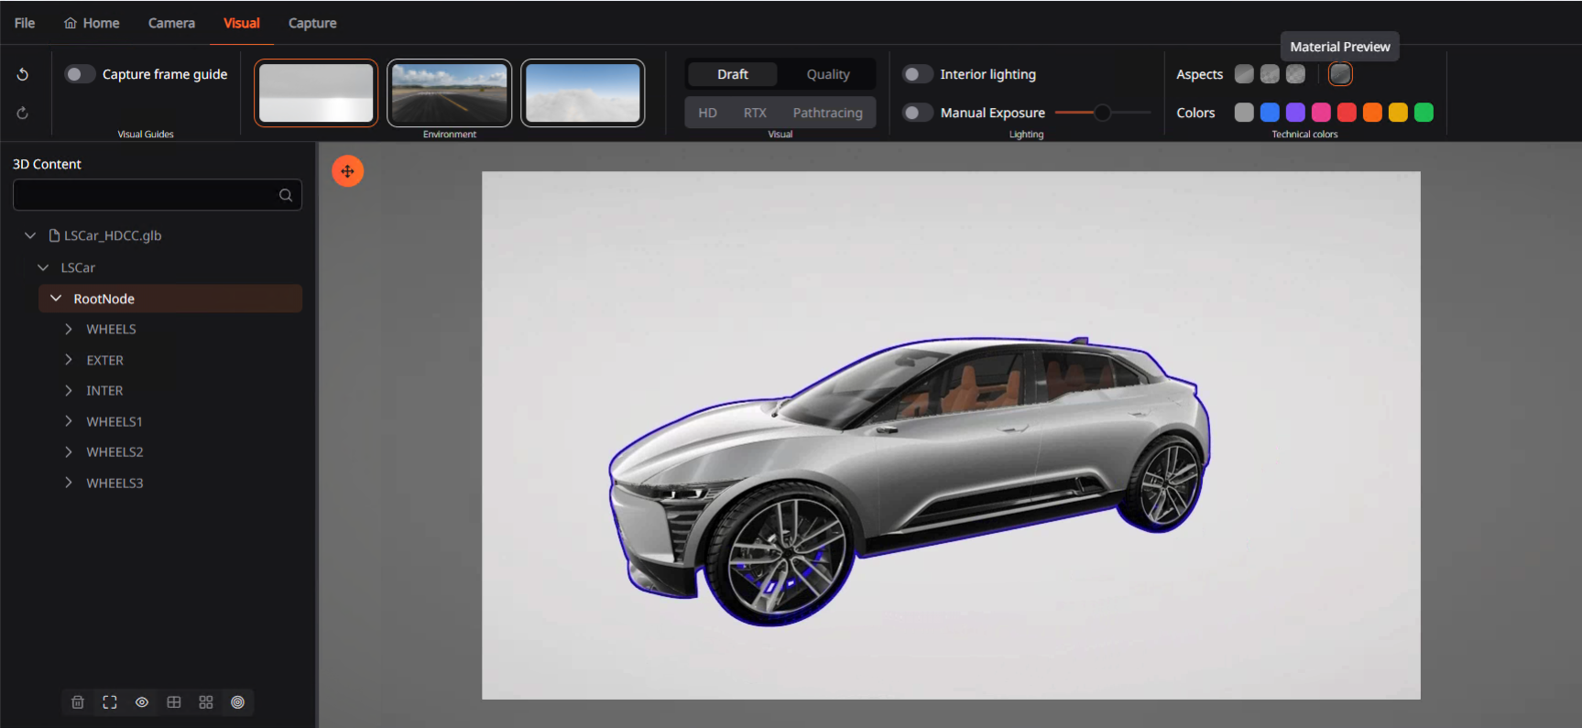
Task: Select the cloudy sky environment thumbnail
Action: [x=583, y=92]
